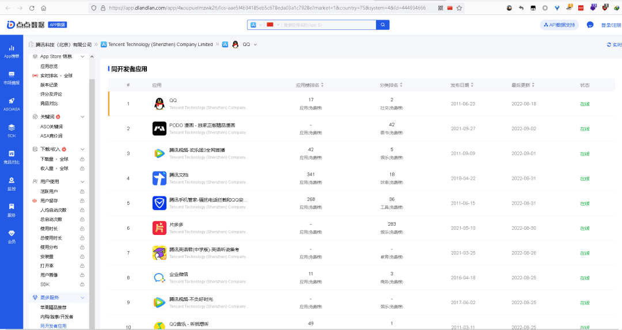Click the 实时 refresh icon
Viewport: 622px width, 330px height.
(609, 45)
